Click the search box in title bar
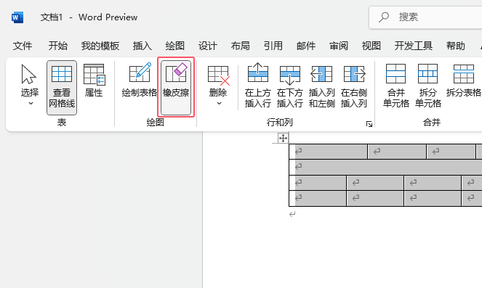The width and height of the screenshot is (482, 288). point(425,17)
